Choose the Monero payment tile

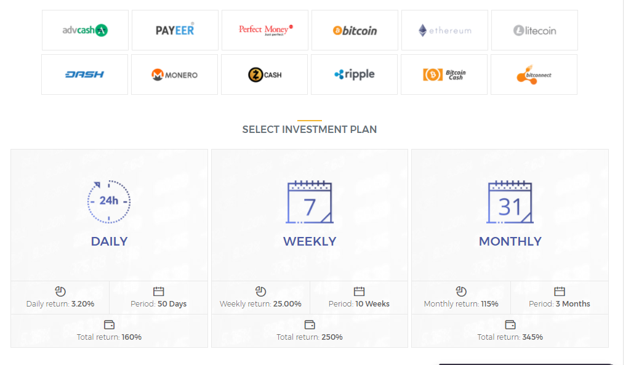175,74
